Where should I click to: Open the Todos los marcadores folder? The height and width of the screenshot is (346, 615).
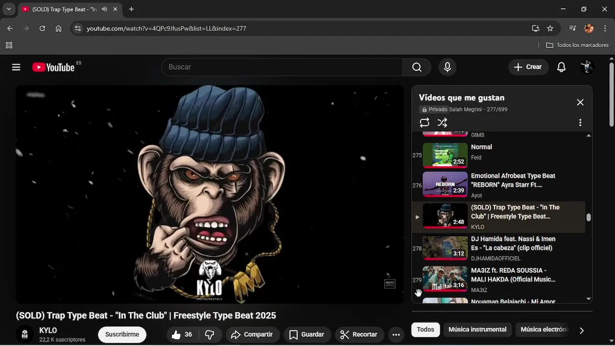pos(577,45)
